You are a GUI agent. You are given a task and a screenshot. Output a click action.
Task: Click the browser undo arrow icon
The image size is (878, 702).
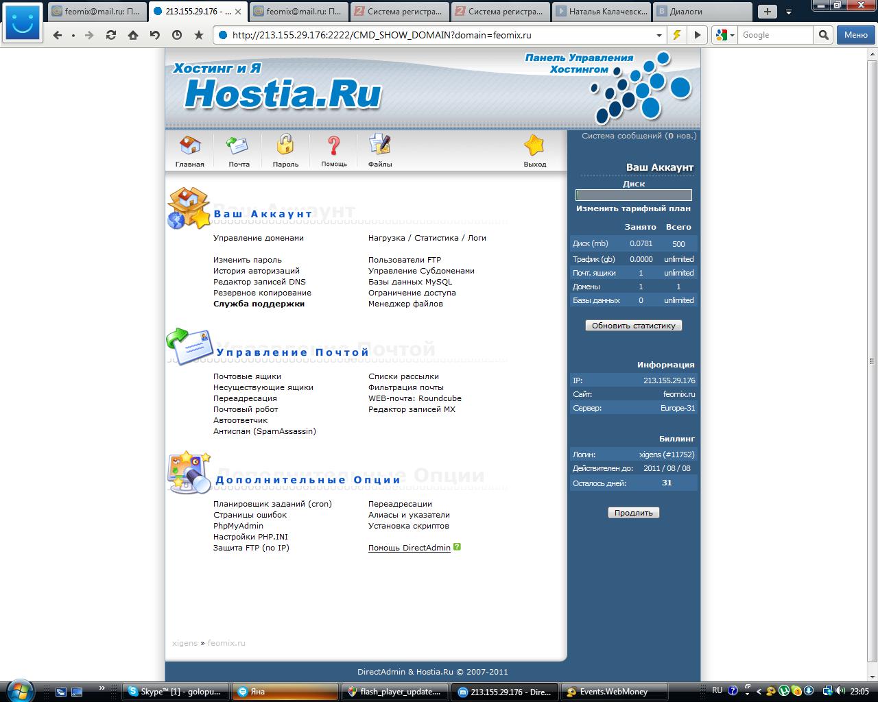click(x=155, y=35)
